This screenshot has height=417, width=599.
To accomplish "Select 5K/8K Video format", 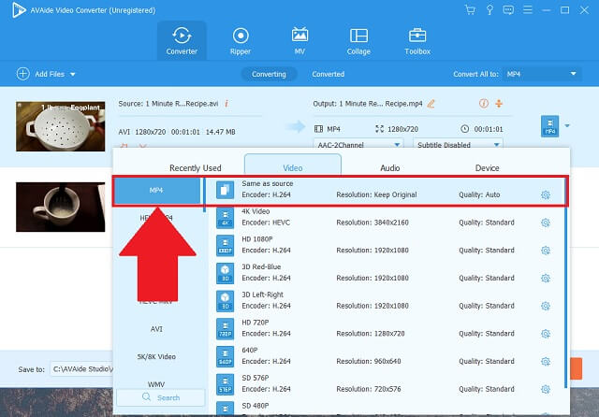I will (x=156, y=357).
